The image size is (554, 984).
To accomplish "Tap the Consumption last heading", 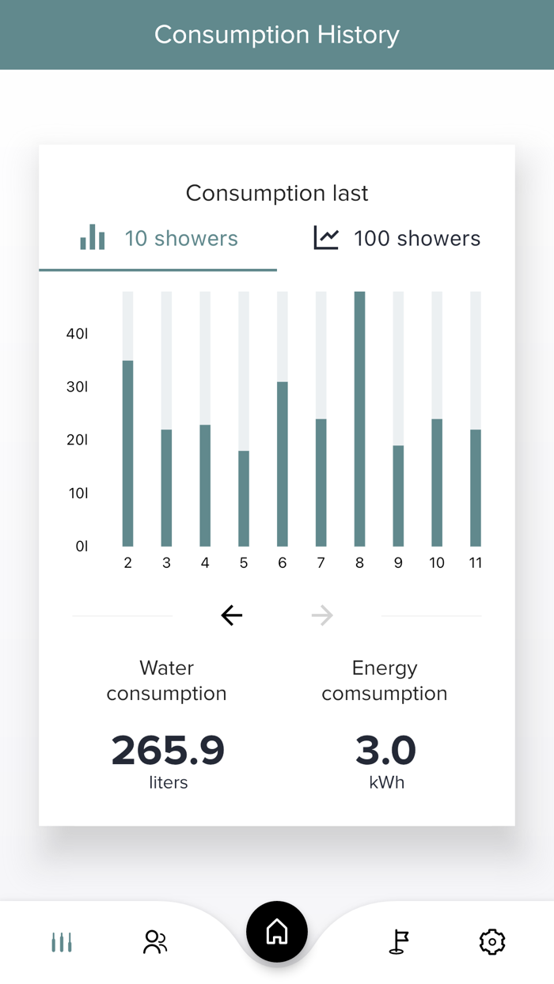I will (276, 192).
